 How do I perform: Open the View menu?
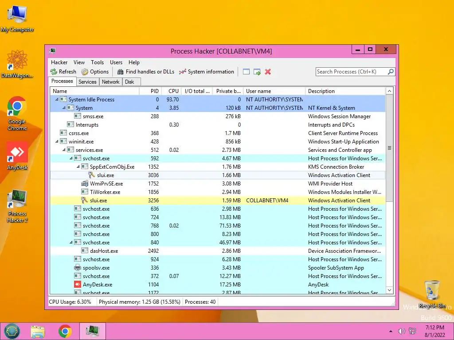79,62
